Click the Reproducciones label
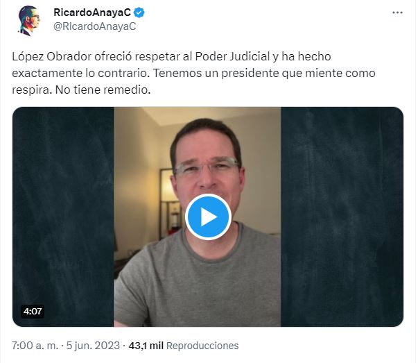 [x=202, y=346]
